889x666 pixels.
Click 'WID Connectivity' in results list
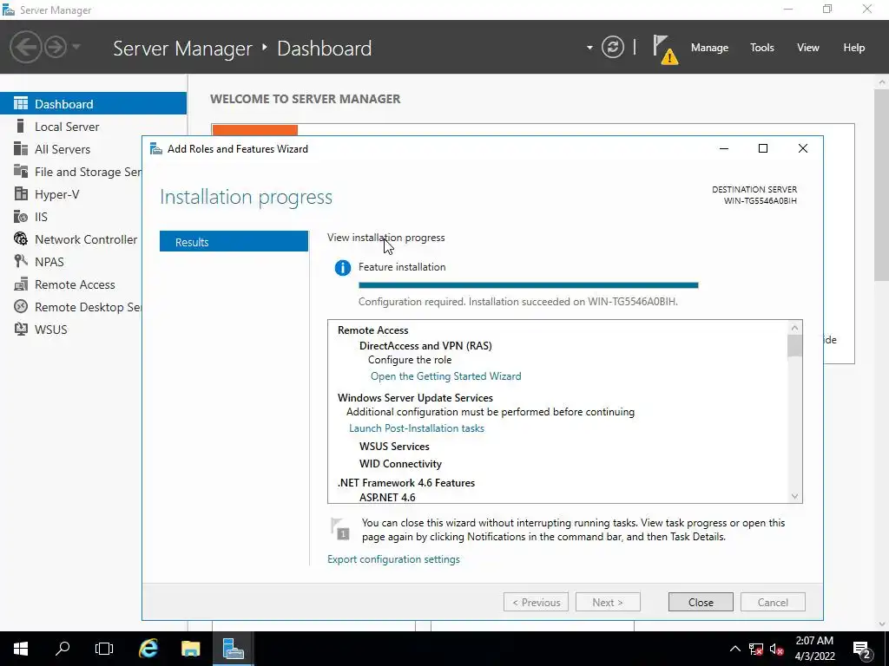coord(400,464)
